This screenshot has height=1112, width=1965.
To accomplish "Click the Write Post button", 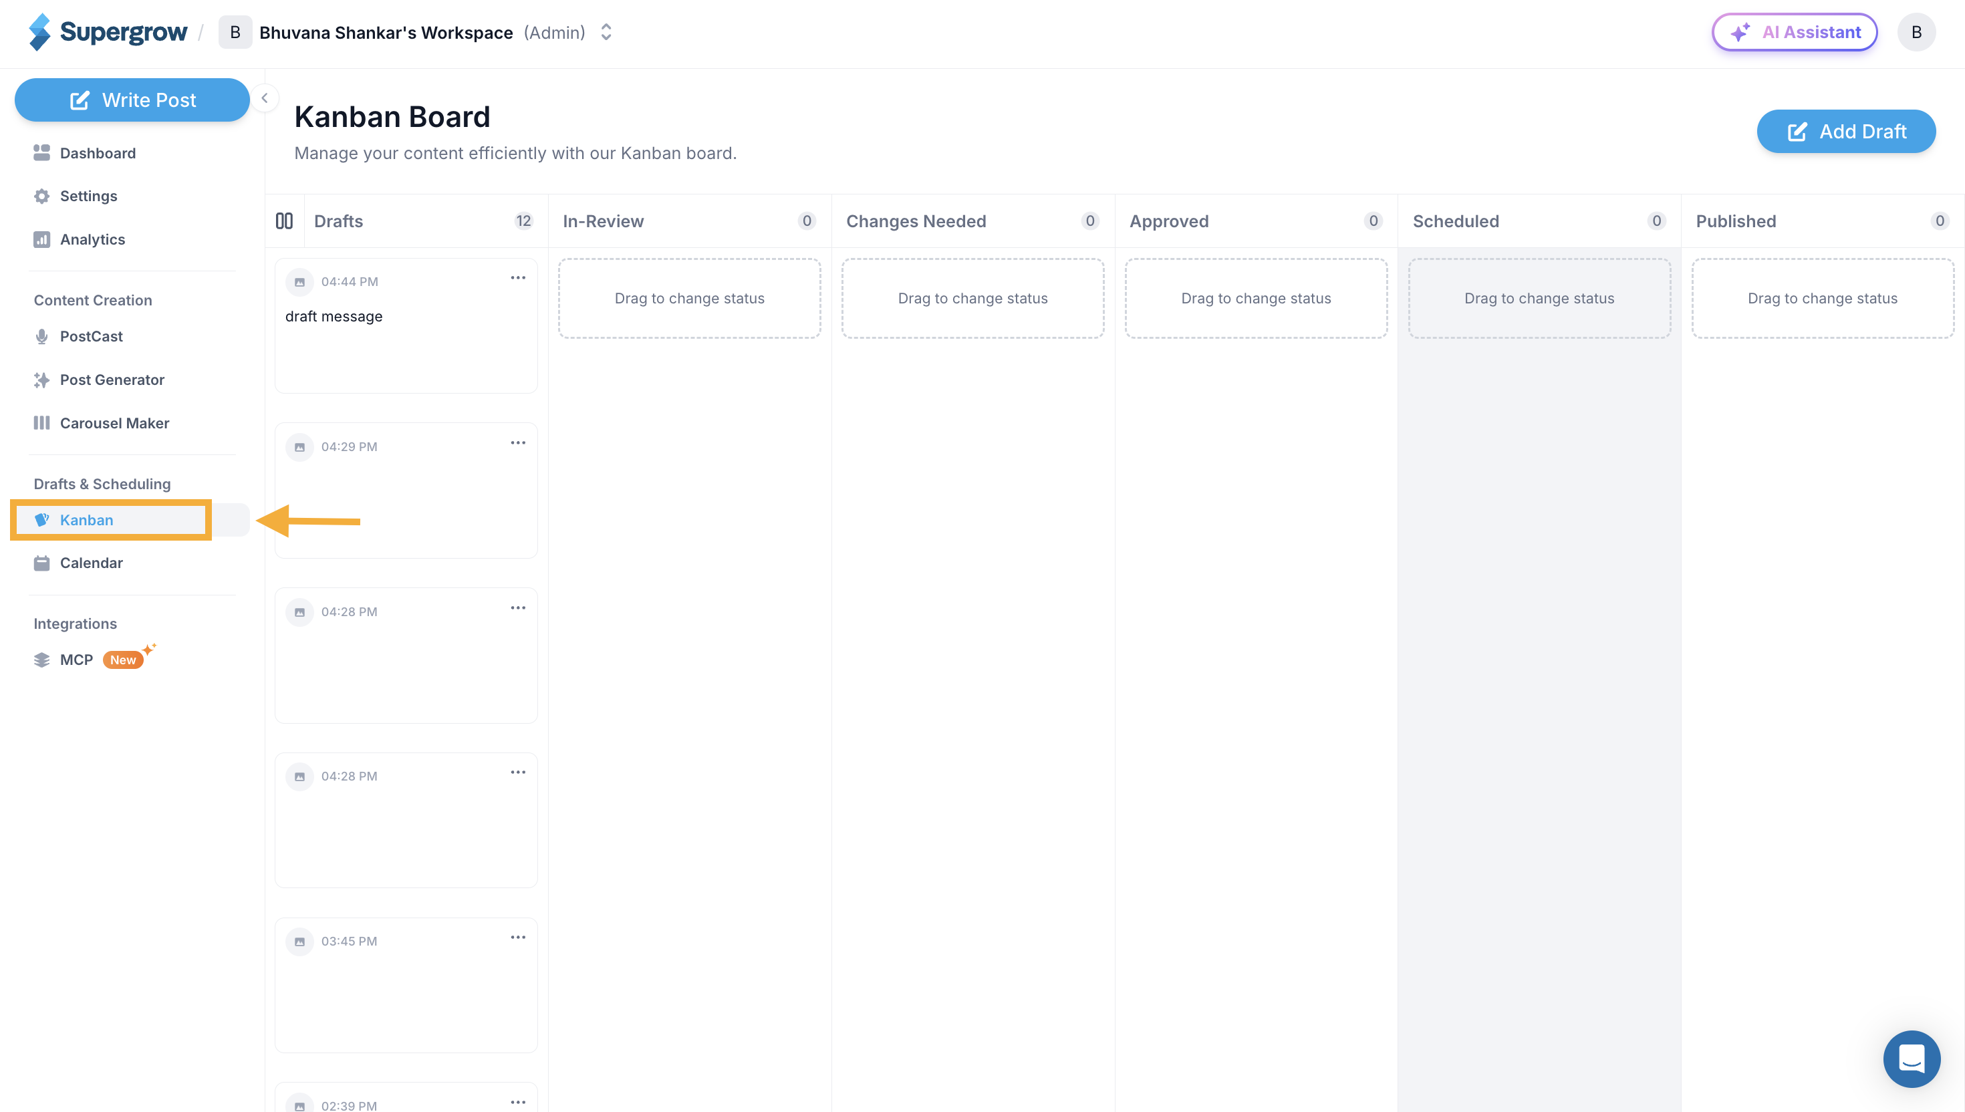I will pyautogui.click(x=132, y=100).
